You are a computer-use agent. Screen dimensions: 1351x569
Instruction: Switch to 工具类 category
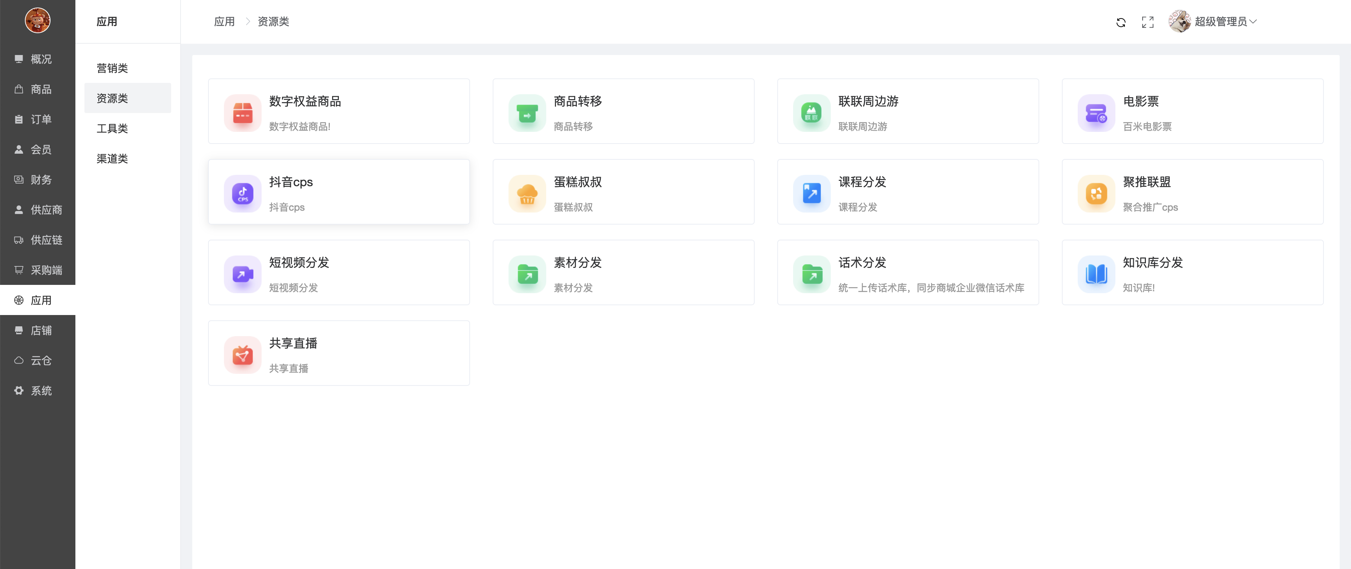[x=112, y=128]
